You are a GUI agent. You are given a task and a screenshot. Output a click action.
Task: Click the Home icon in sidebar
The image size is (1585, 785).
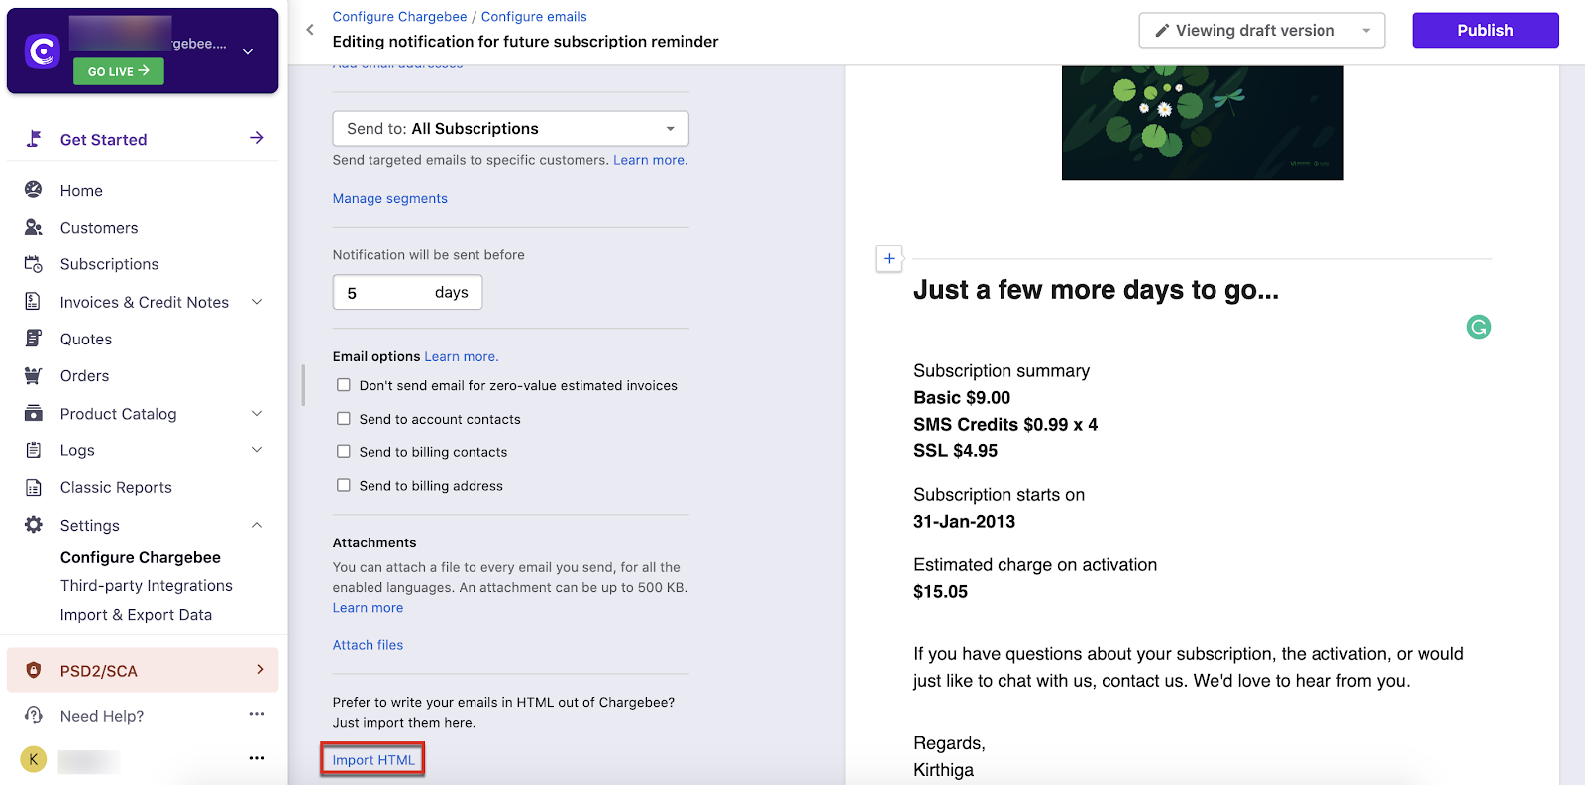pyautogui.click(x=34, y=190)
